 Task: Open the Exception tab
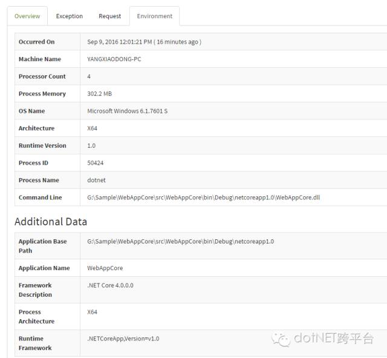click(70, 16)
